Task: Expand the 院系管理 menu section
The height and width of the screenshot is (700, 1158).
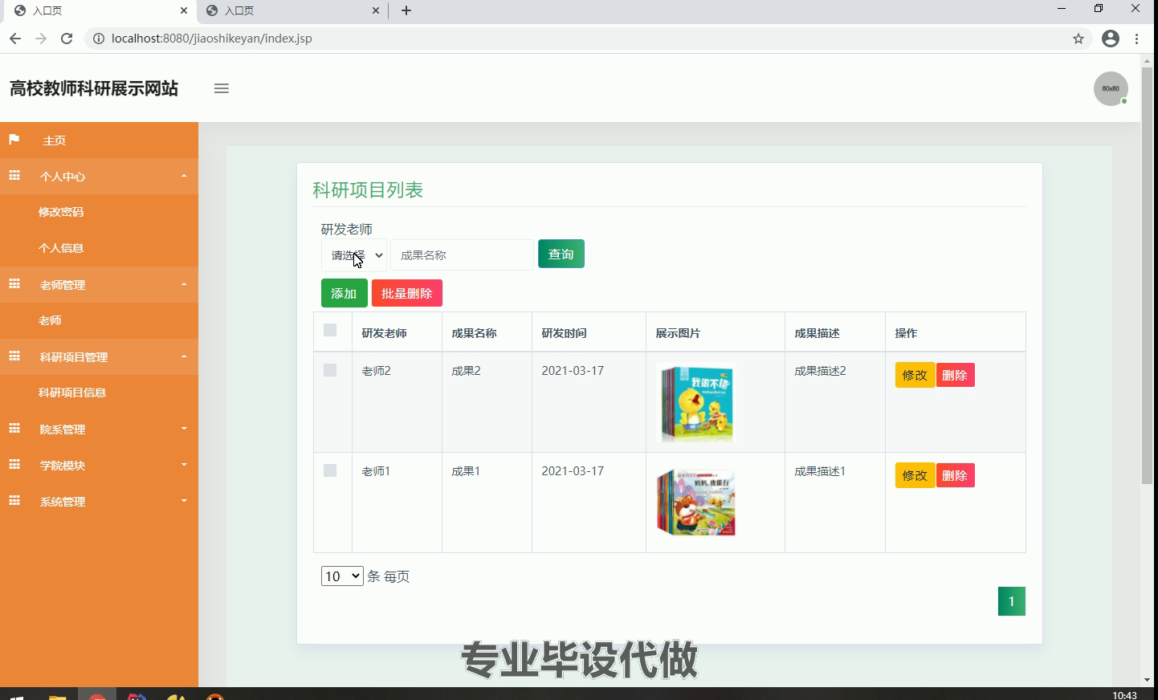Action: (99, 429)
